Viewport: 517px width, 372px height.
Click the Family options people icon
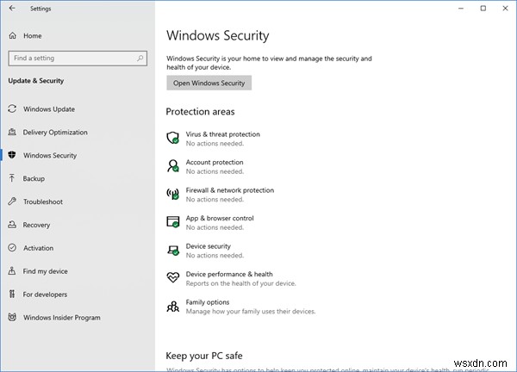(173, 307)
